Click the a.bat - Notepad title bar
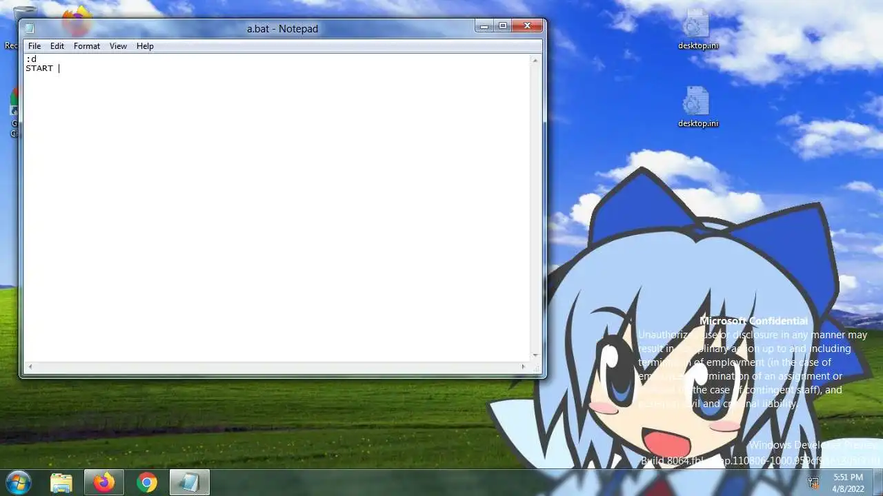Screen dimensions: 883x496 click(282, 28)
